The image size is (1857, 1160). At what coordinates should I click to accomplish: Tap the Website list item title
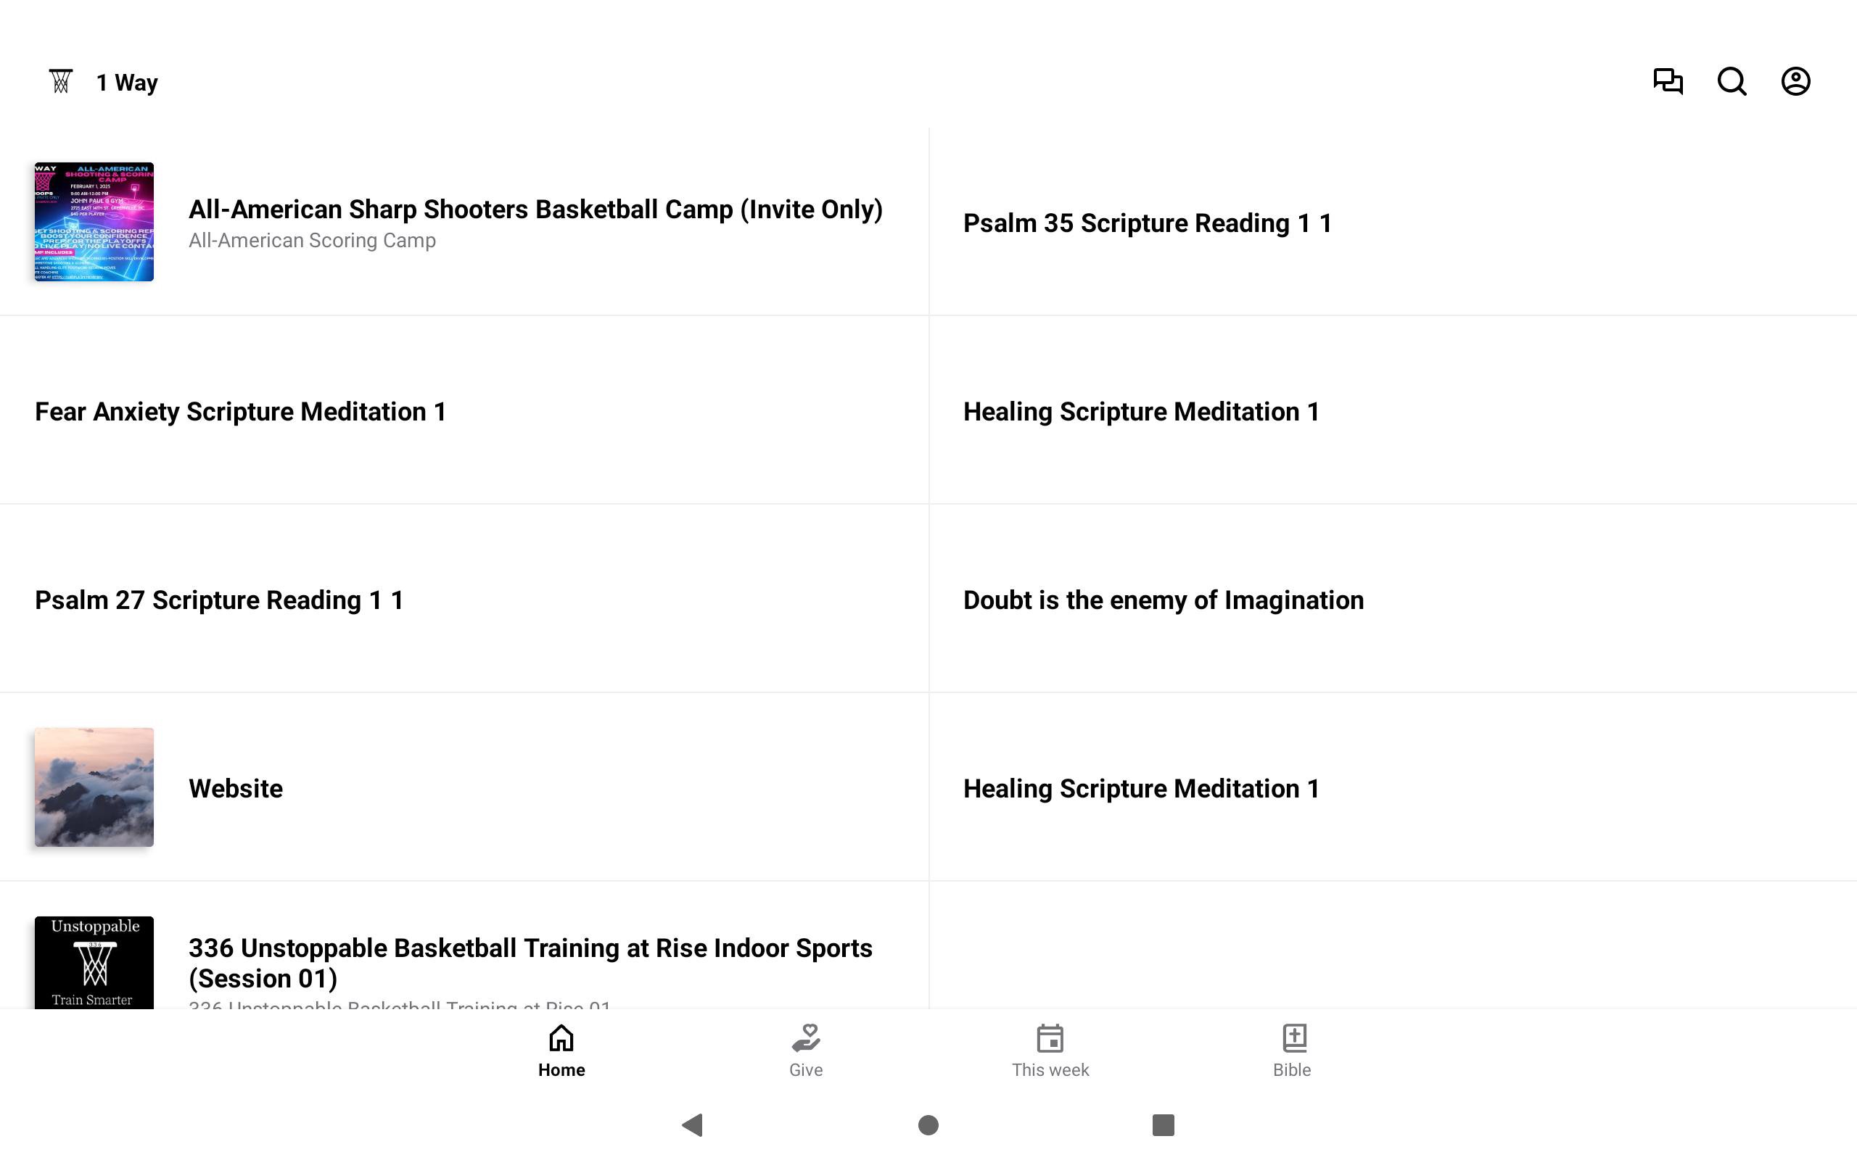coord(236,789)
